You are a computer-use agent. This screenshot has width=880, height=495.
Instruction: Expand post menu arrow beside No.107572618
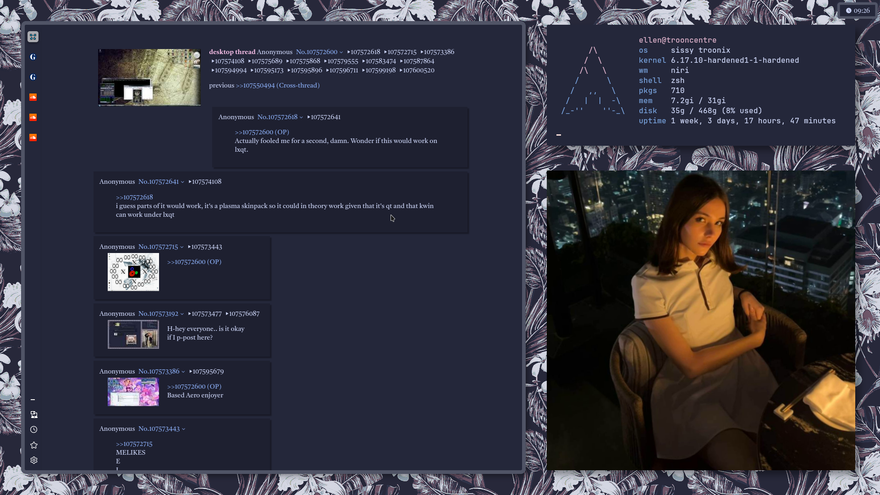point(301,117)
